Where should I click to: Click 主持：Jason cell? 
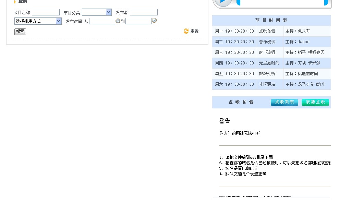[307, 42]
